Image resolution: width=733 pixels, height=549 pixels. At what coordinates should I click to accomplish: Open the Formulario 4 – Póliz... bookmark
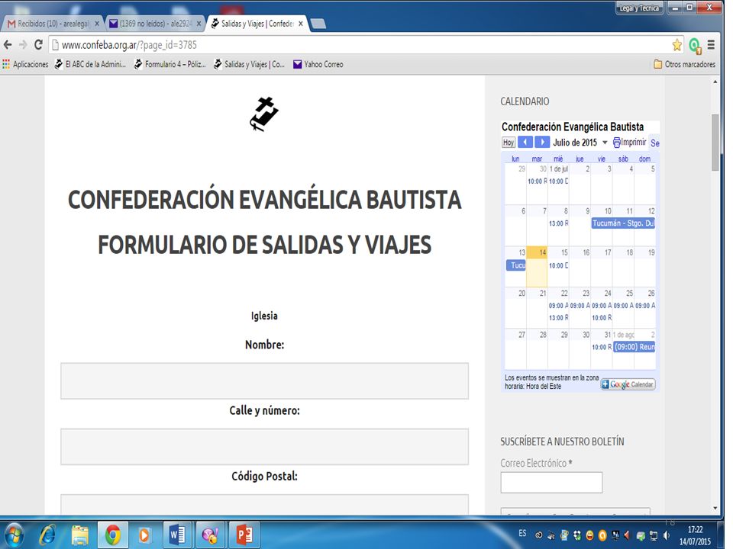(x=170, y=64)
